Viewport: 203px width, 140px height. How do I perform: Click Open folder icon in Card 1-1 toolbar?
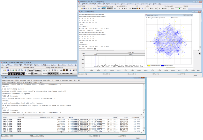tap(82, 8)
